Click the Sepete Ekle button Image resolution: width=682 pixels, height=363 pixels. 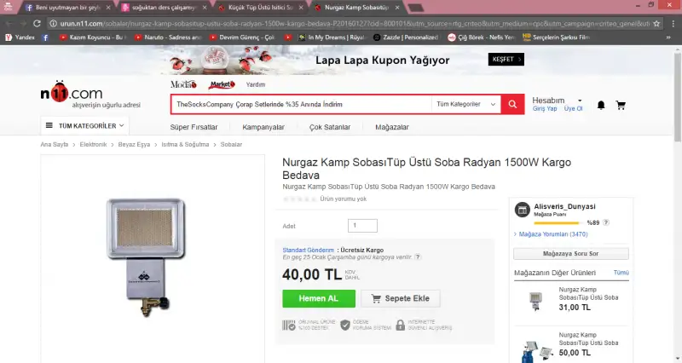coord(400,298)
